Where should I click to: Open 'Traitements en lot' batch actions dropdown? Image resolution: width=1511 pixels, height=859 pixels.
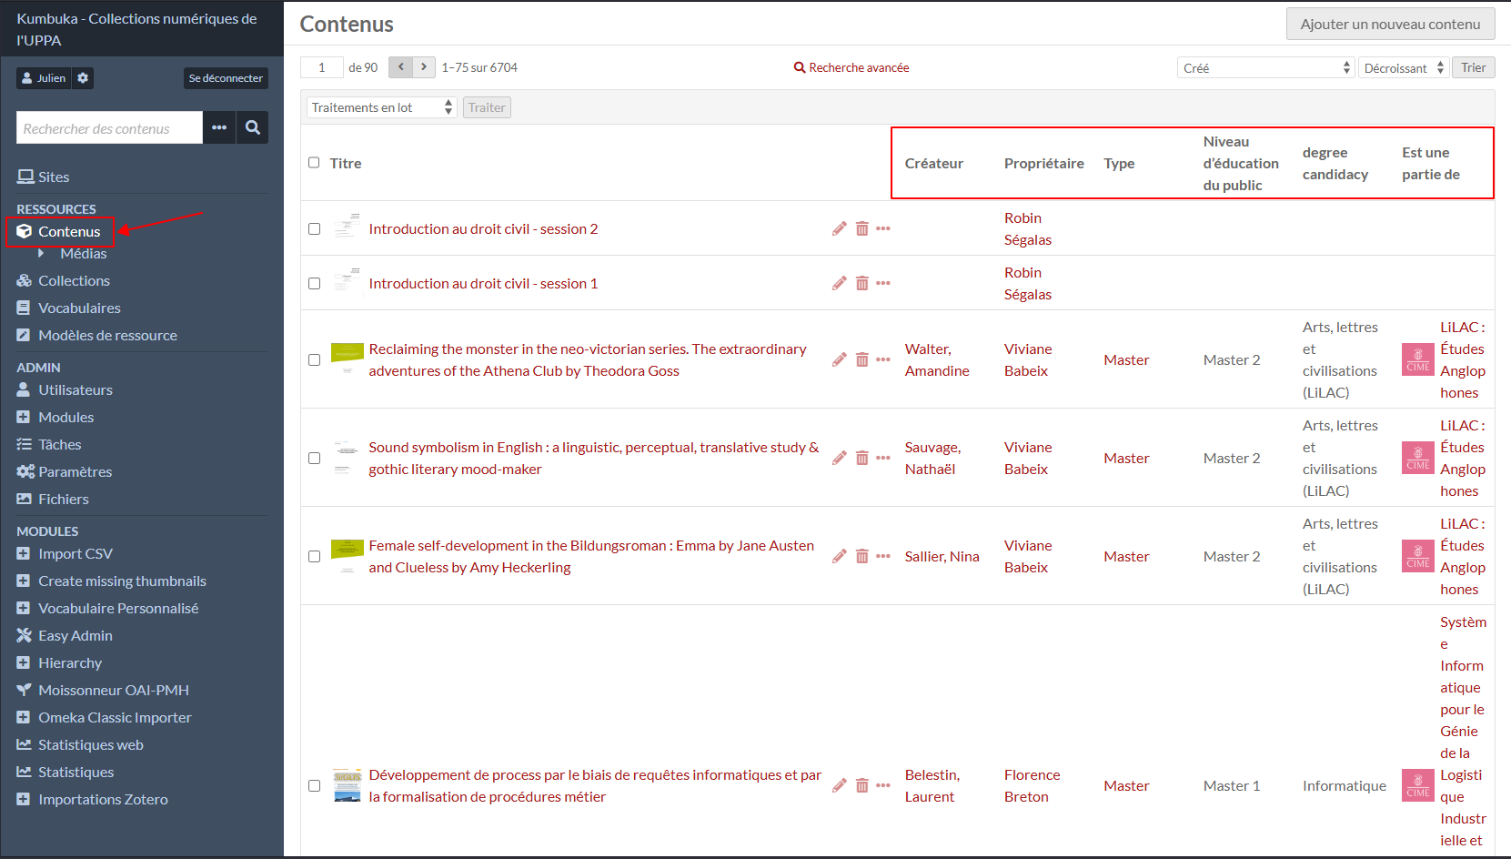381,107
